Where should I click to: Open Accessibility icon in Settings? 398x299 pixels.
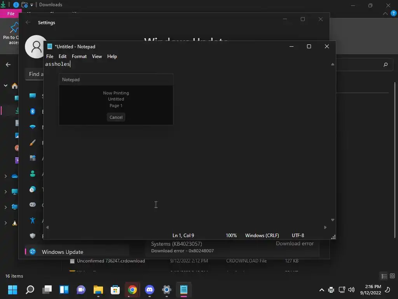pos(33,220)
